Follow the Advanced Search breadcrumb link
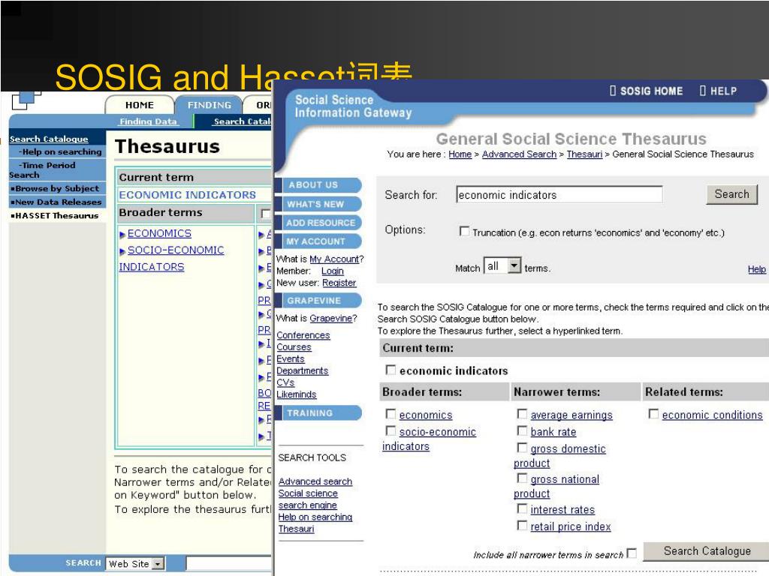This screenshot has height=576, width=769. pyautogui.click(x=520, y=154)
